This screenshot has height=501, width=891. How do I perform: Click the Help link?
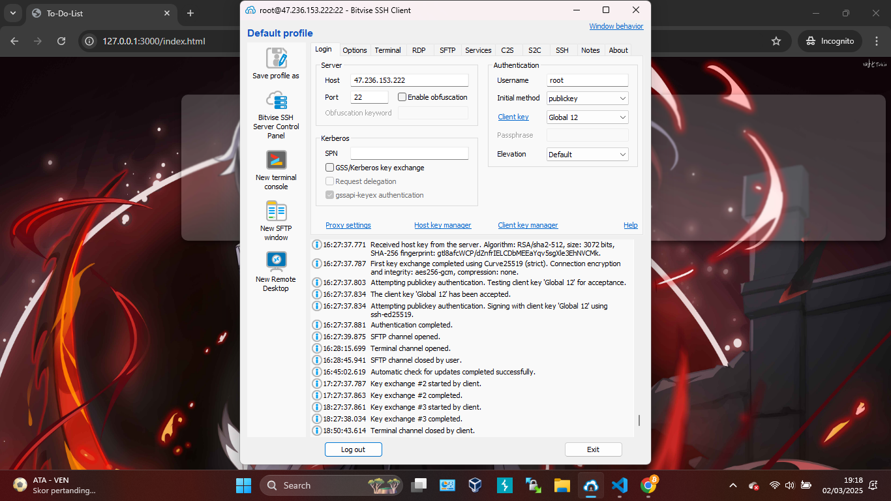pyautogui.click(x=630, y=225)
